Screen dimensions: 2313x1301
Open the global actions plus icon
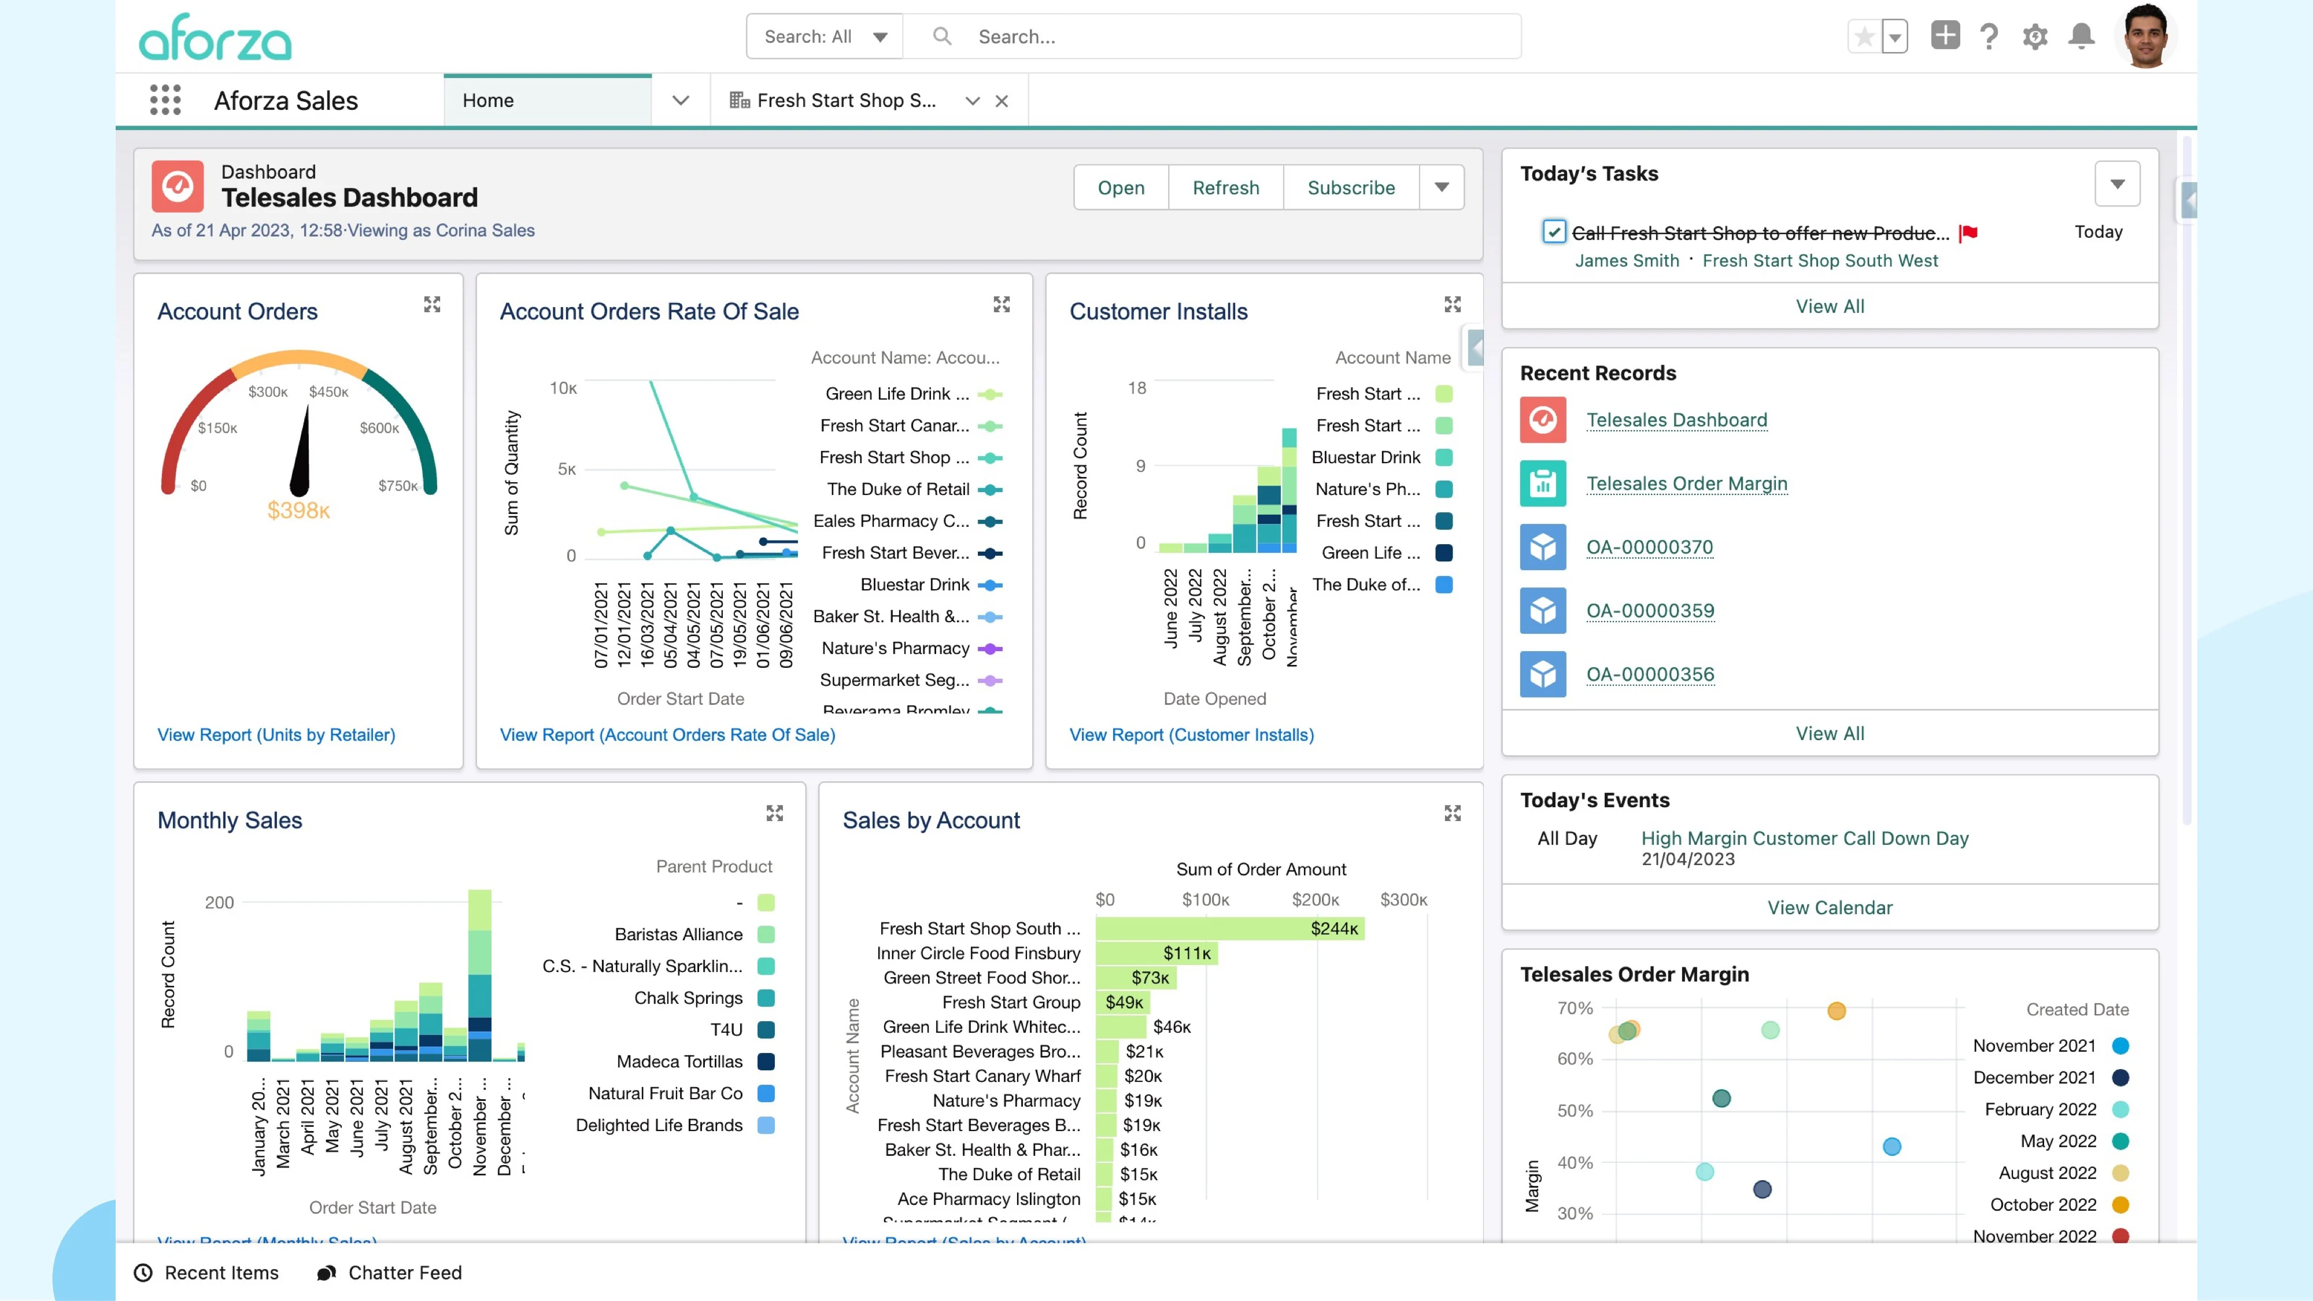tap(1945, 36)
